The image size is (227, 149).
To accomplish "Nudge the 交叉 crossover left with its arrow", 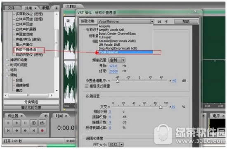I will click(109, 107).
